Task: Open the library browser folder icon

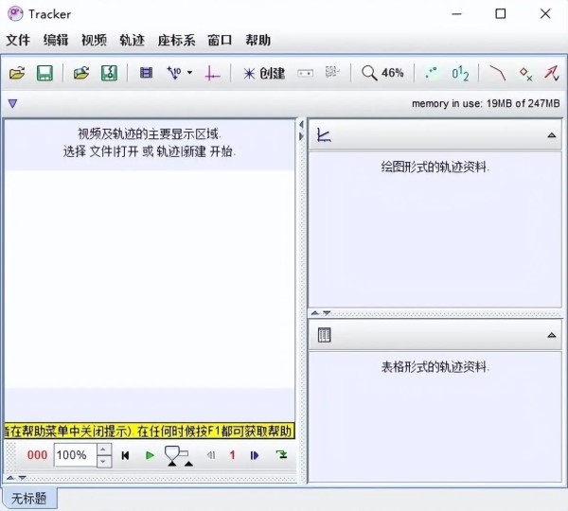Action: (x=81, y=73)
